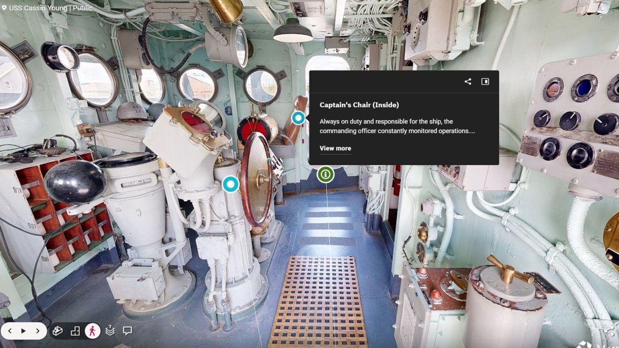The image size is (619, 348).
Task: Click the "USS Cassin Young | Public" title
Action: (x=51, y=8)
